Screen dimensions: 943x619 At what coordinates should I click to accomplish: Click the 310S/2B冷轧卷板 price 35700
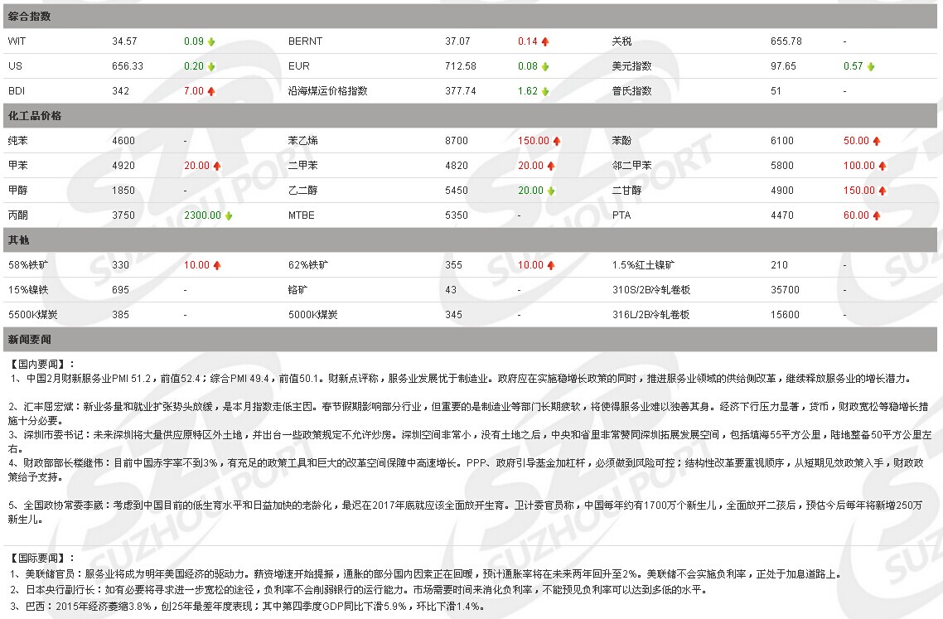[x=786, y=290]
